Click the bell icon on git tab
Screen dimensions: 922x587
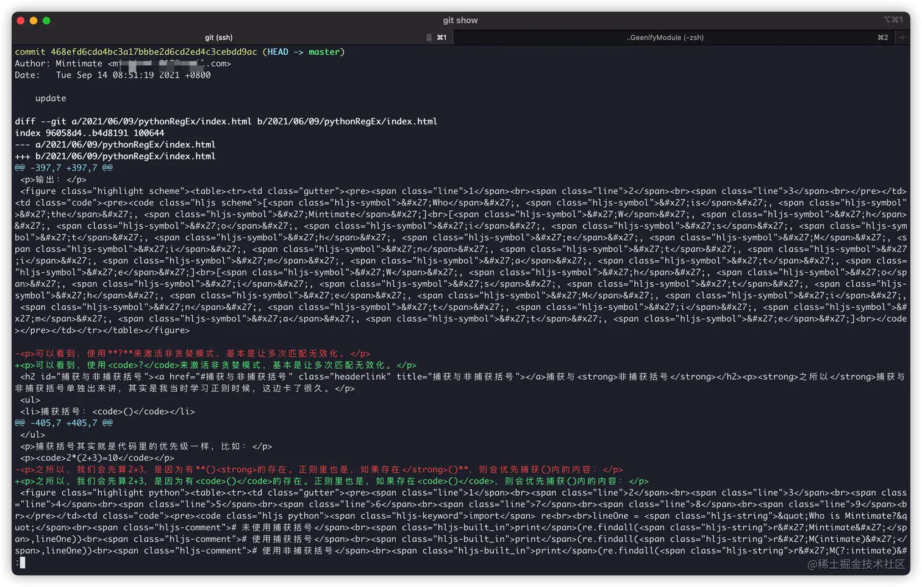429,37
